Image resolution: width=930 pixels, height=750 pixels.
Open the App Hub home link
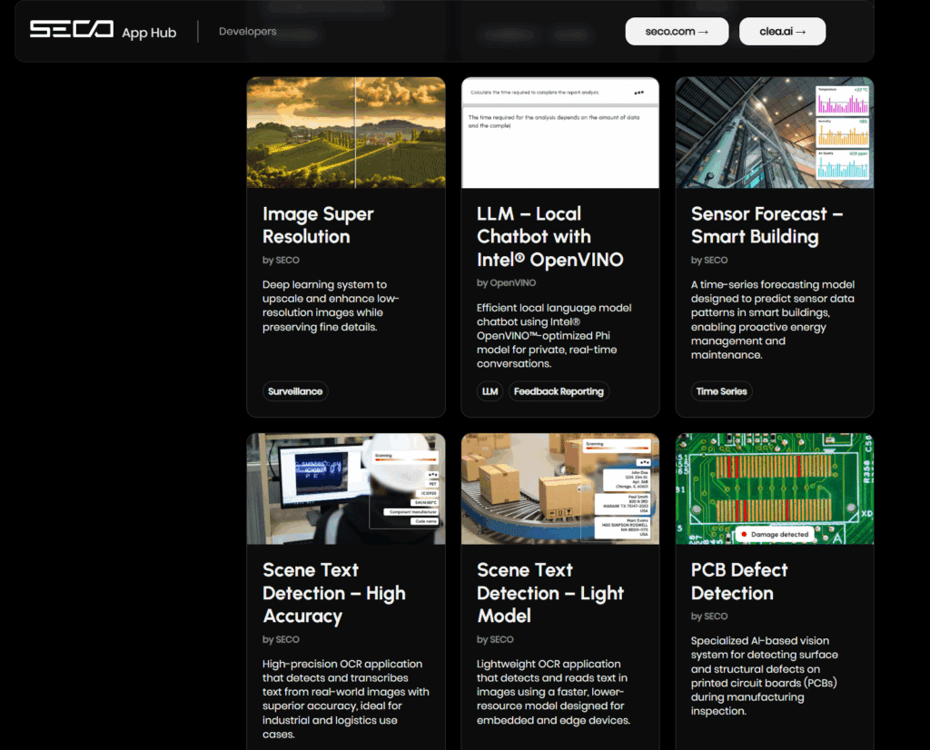coord(149,33)
